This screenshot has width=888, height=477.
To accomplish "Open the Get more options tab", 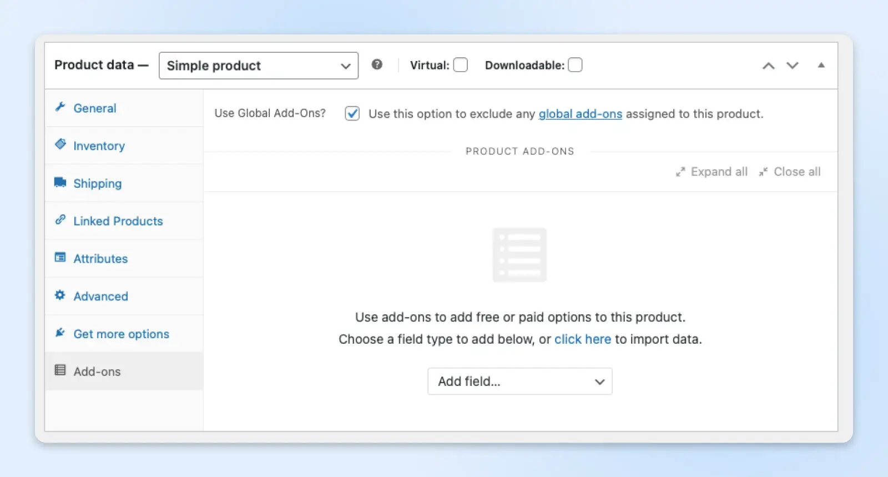I will click(x=121, y=334).
